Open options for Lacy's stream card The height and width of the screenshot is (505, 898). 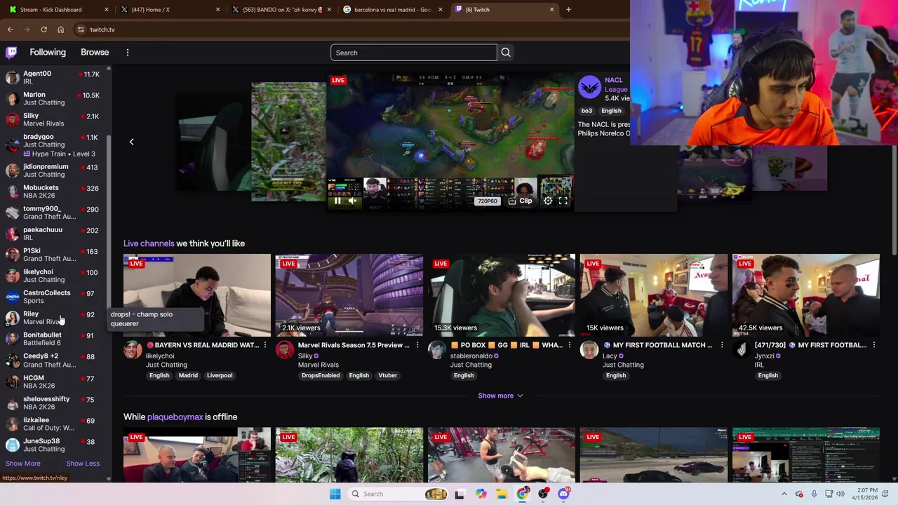pyautogui.click(x=721, y=345)
